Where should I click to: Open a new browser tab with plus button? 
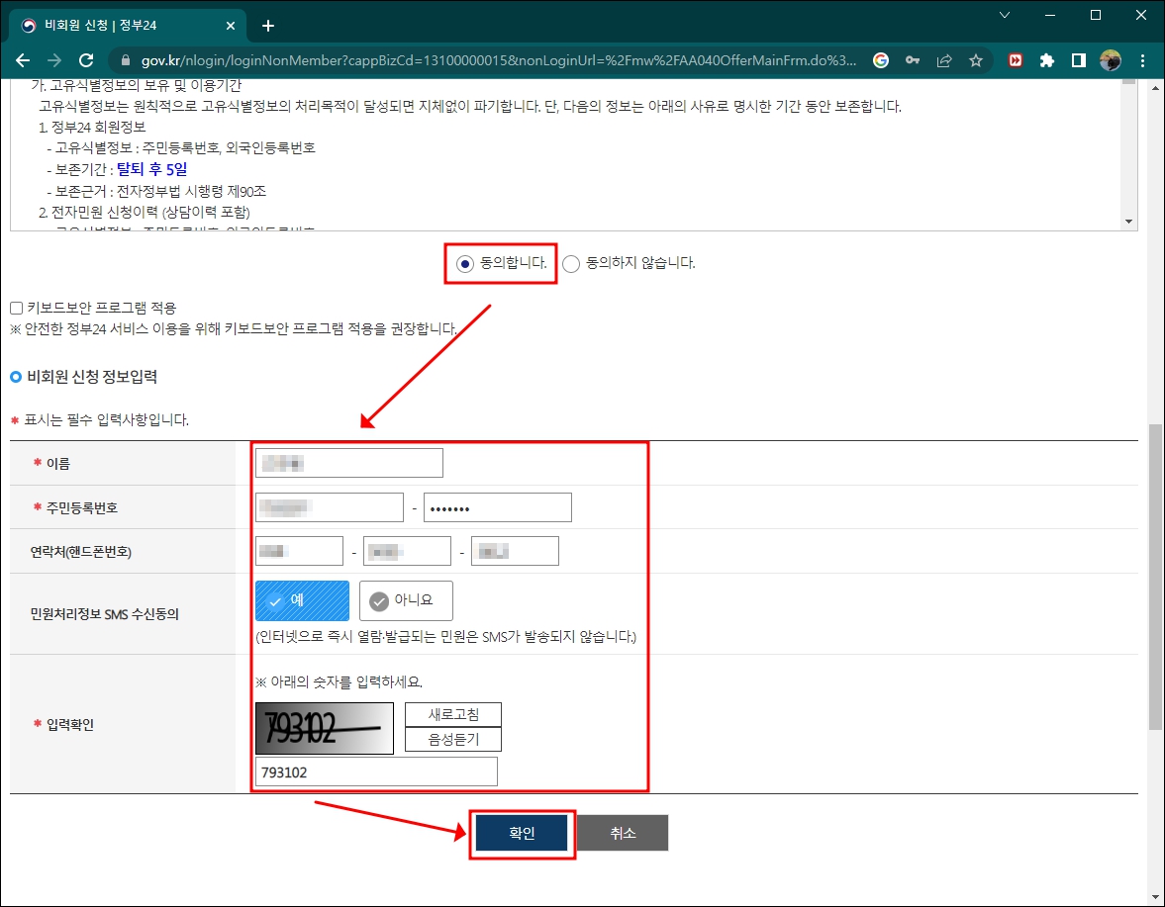267,25
